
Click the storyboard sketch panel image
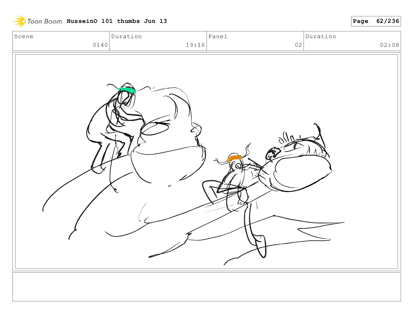pos(206,162)
